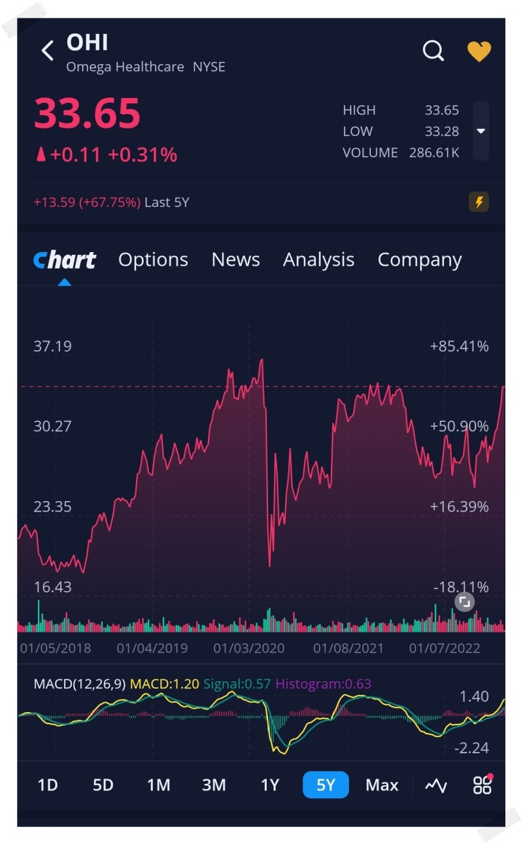Open the search magnifier icon
The width and height of the screenshot is (523, 844).
(x=433, y=50)
